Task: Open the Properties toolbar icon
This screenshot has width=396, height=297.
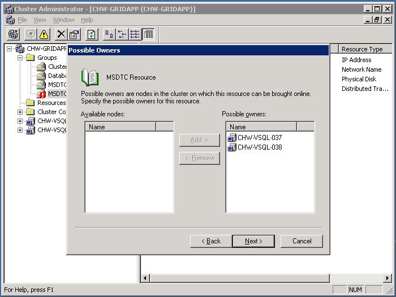Action: pos(74,34)
